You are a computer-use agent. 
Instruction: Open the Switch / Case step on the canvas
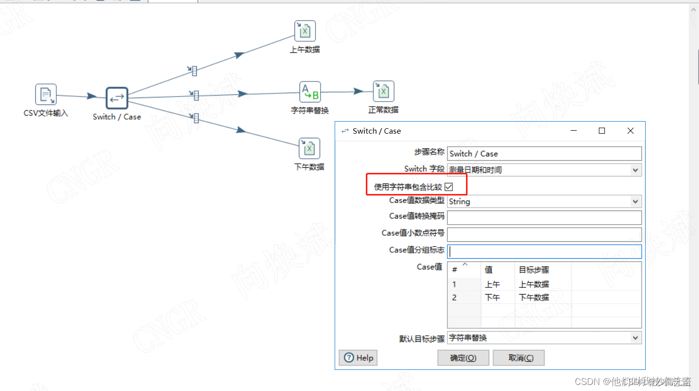116,99
